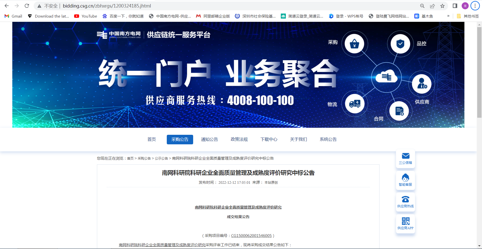Open the Gmail bookmark

point(13,16)
